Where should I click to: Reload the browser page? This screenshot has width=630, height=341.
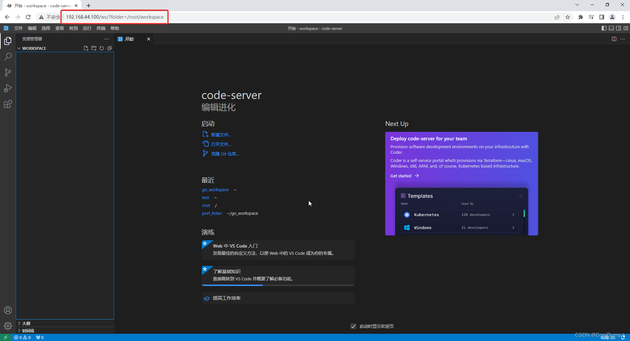[28, 17]
